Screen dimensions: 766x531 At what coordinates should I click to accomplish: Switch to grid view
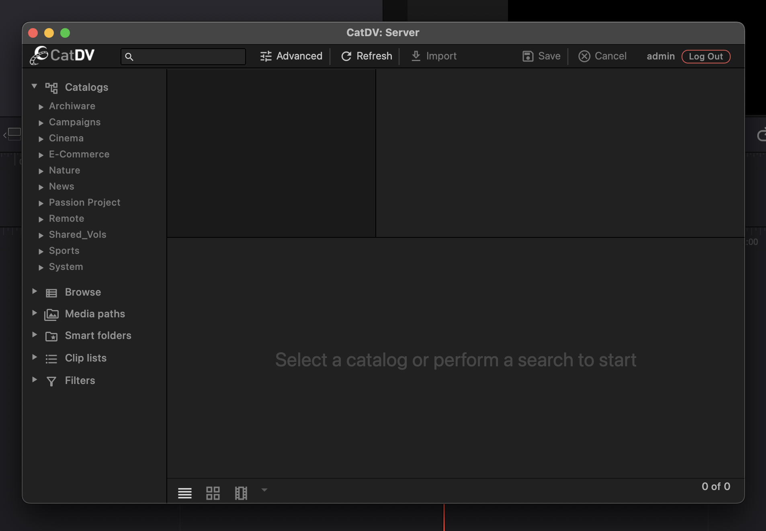213,493
